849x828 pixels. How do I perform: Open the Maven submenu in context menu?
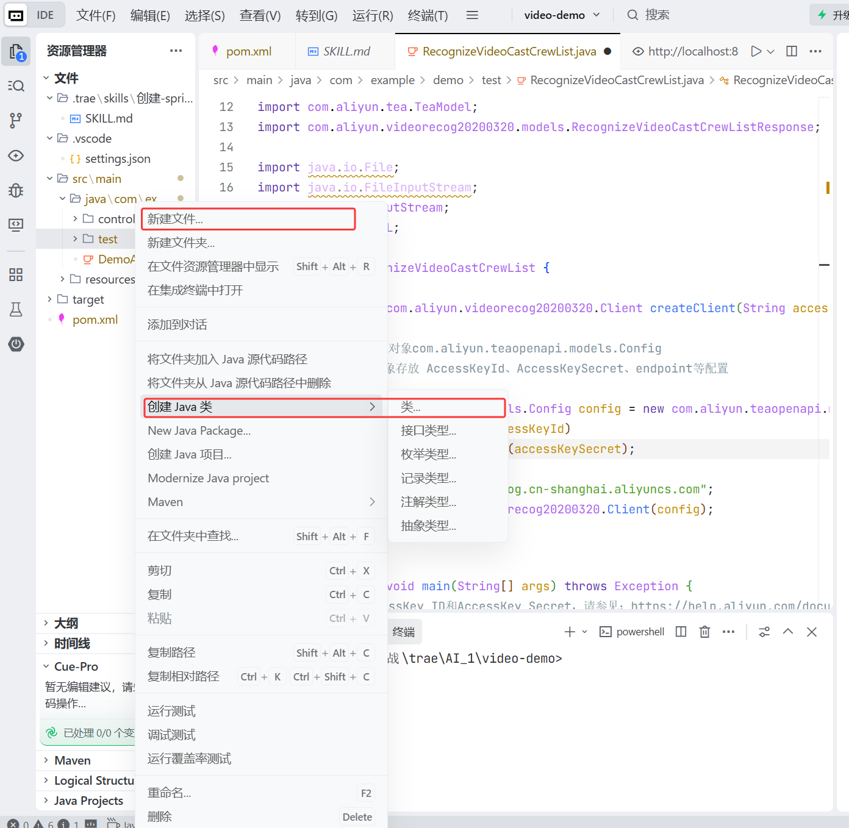(261, 502)
